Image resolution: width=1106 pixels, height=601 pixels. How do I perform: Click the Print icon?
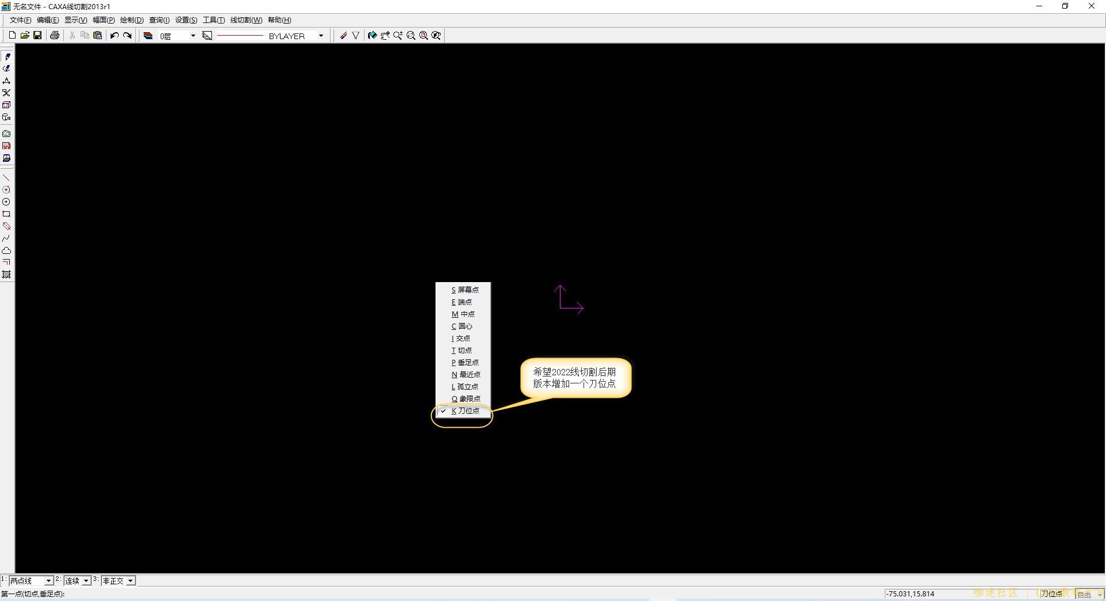click(x=55, y=36)
